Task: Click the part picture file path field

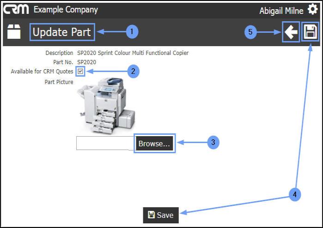Action: [105, 144]
